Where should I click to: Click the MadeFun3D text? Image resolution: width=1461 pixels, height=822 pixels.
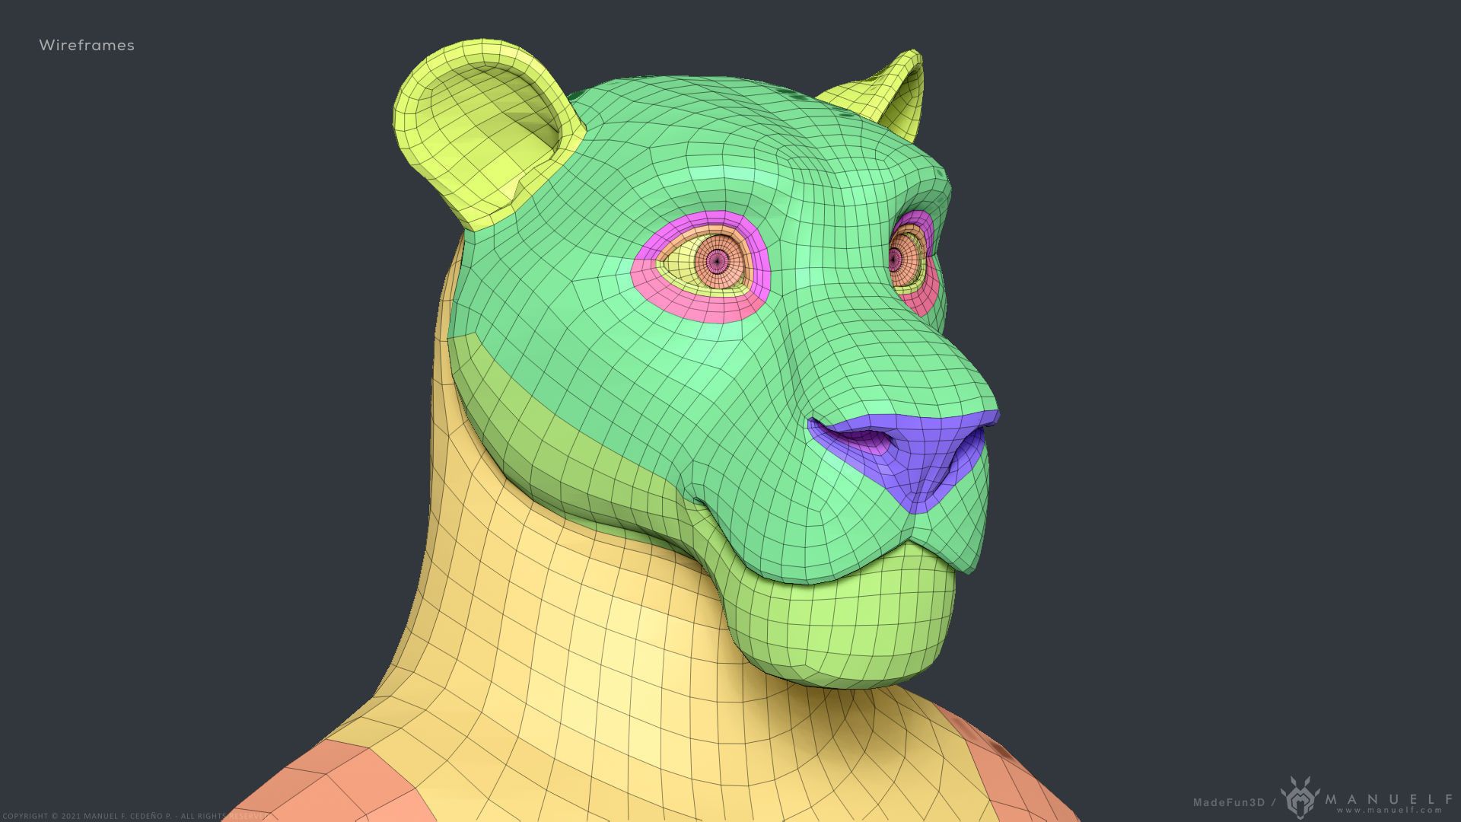tap(1228, 802)
